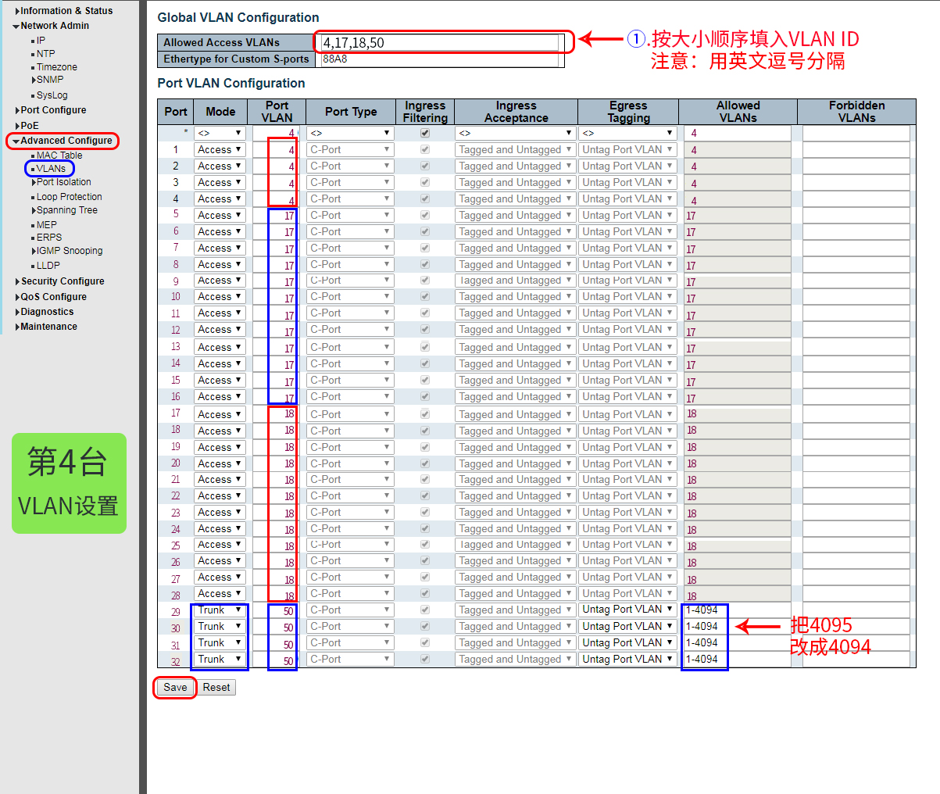The width and height of the screenshot is (940, 794).
Task: Edit Forbidden VLANs field for port 30
Action: click(x=856, y=627)
